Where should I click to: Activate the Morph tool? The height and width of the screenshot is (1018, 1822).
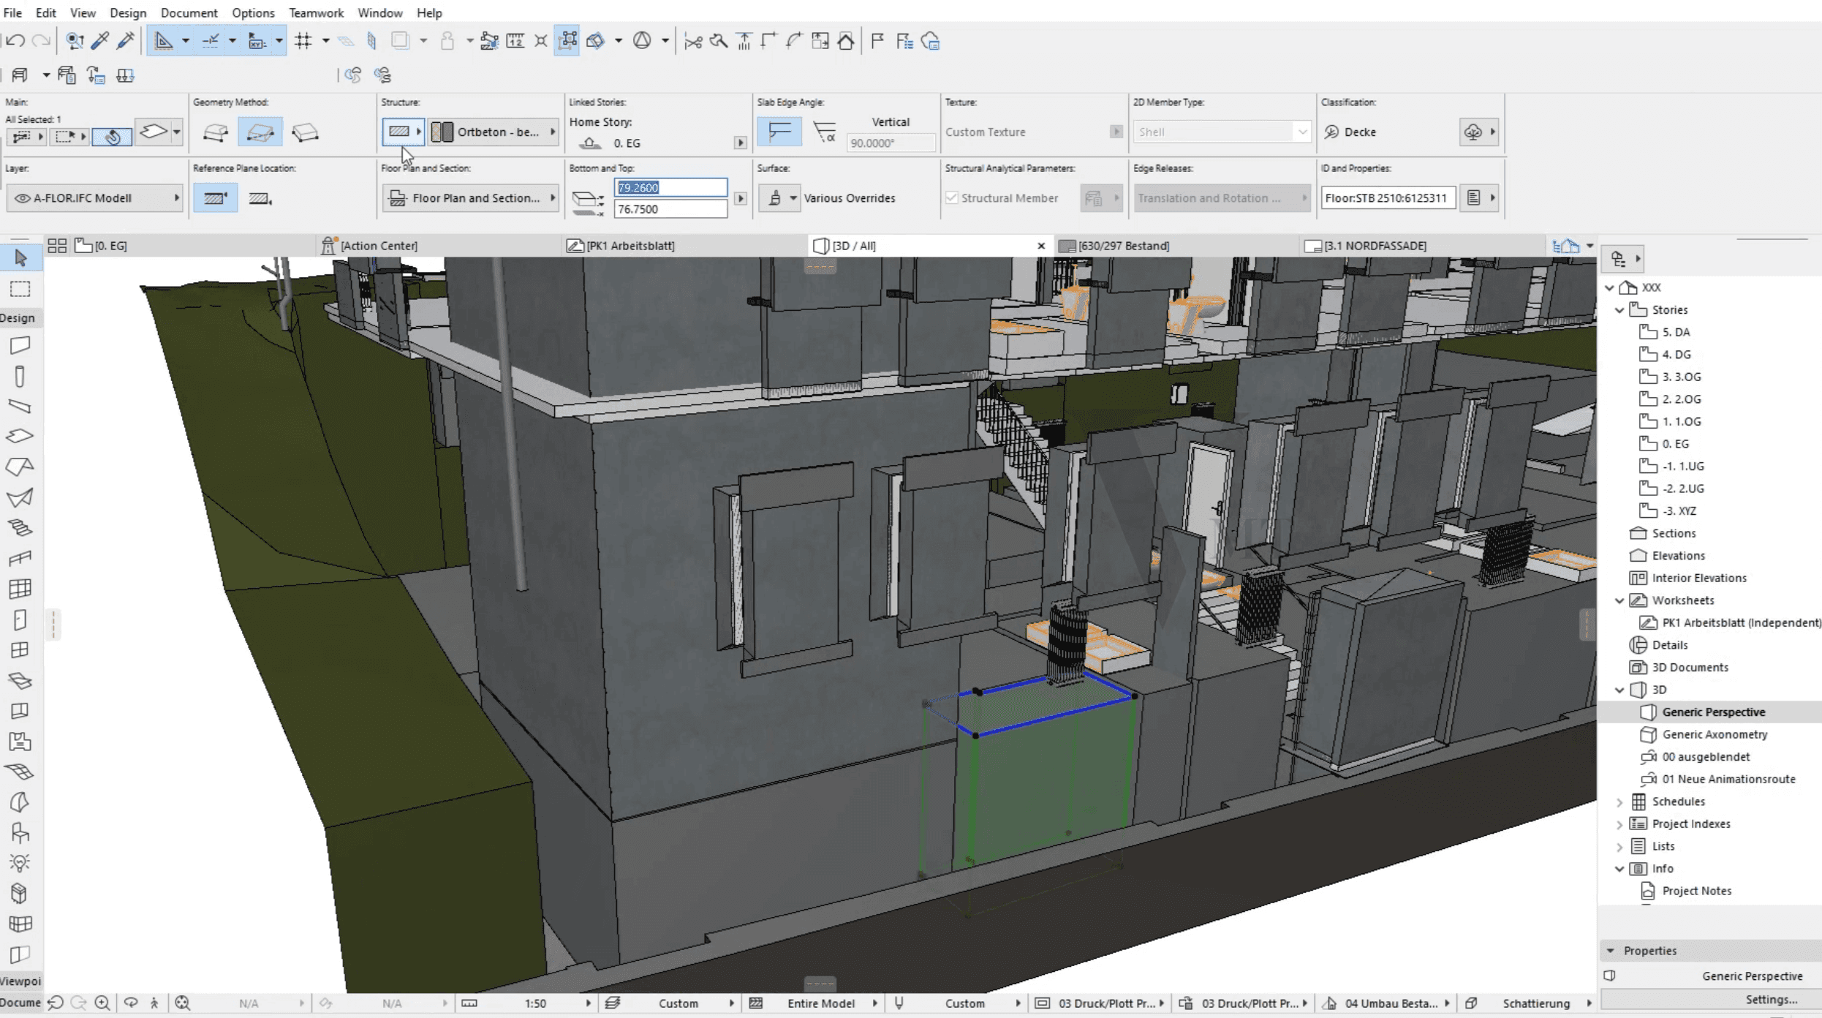pyautogui.click(x=20, y=802)
